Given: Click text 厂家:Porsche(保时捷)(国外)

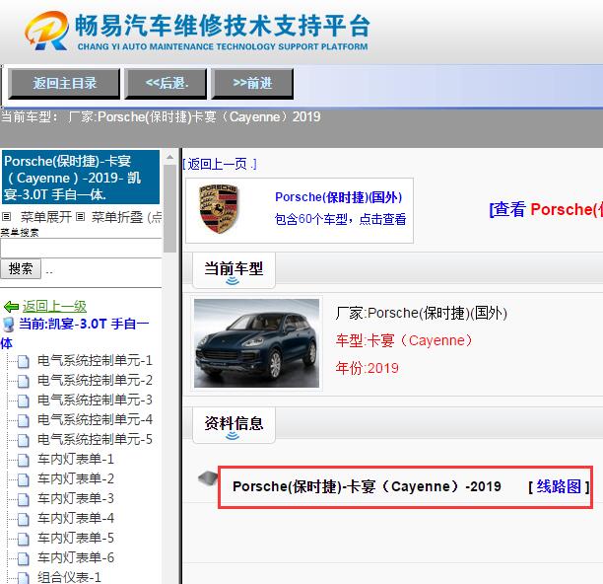Looking at the screenshot, I should pos(421,313).
